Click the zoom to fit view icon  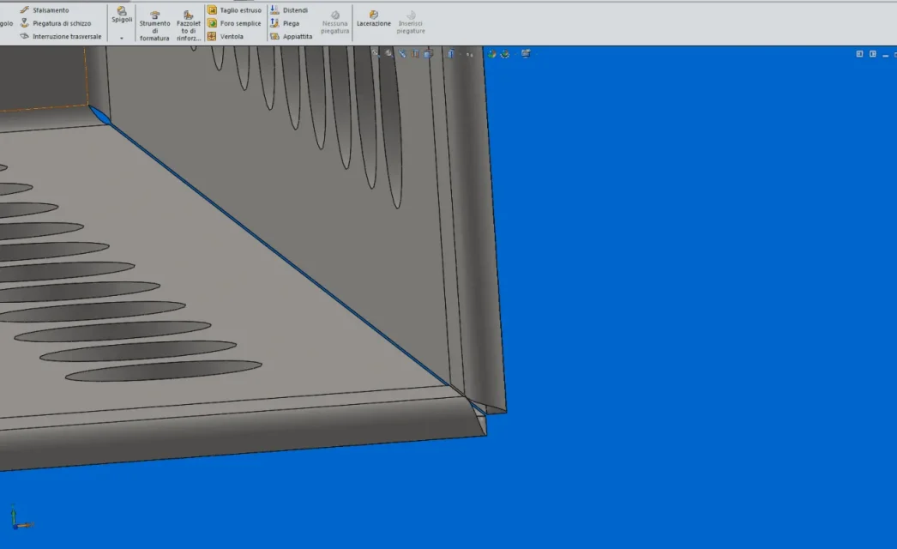(376, 53)
